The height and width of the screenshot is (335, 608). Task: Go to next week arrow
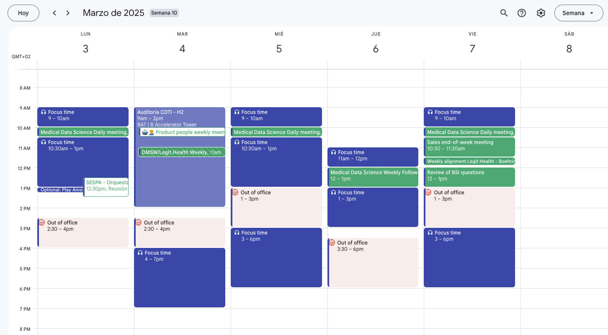(68, 13)
